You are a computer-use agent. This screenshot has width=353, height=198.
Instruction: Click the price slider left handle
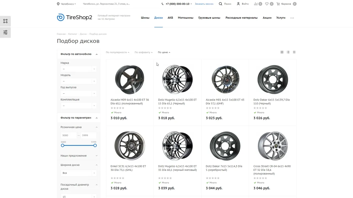[x=63, y=145]
